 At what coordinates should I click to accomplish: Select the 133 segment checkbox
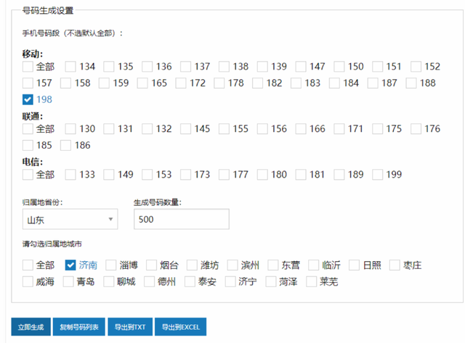[x=70, y=175]
